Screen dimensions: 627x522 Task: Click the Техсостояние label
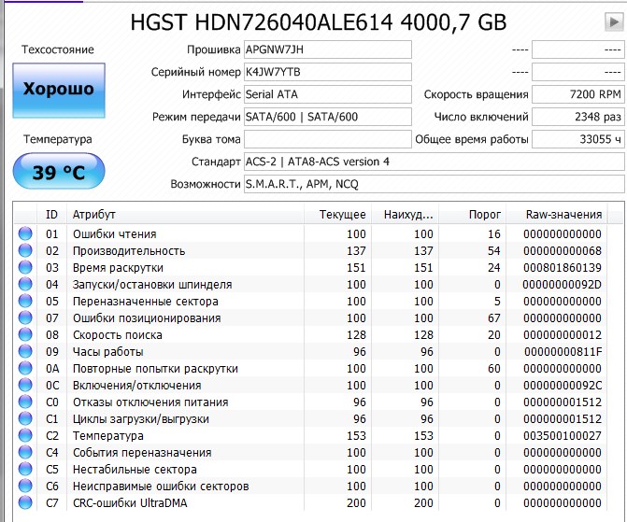(x=58, y=49)
